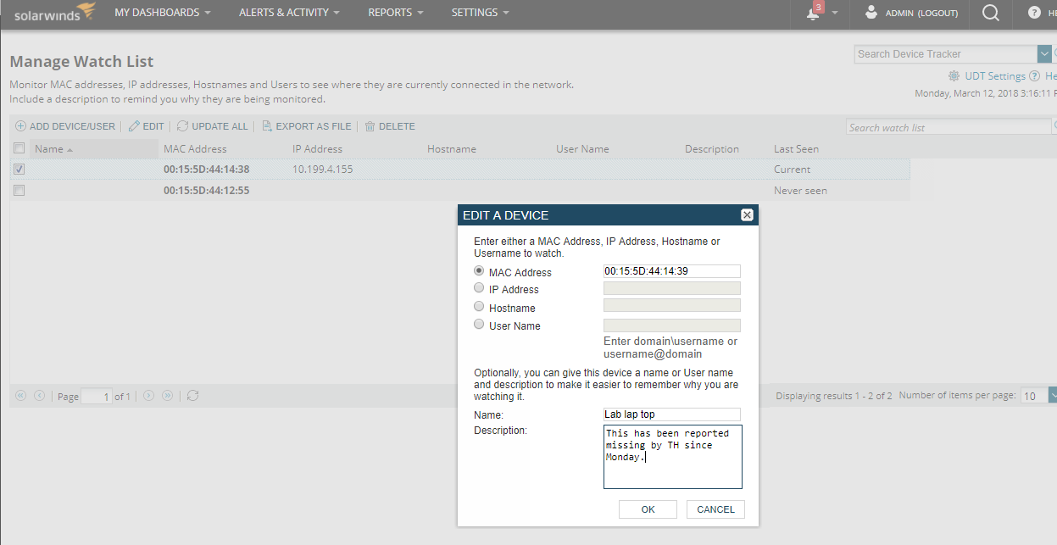Screen dimensions: 1057x545
Task: Click the Update All toolbar icon
Action: click(182, 126)
